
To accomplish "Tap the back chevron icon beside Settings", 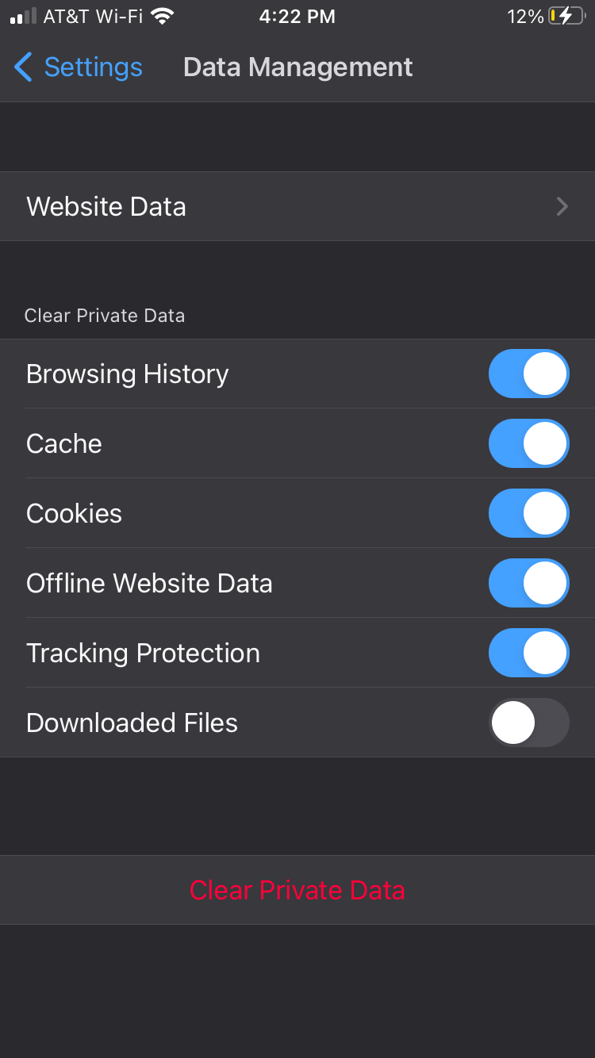I will pos(23,67).
